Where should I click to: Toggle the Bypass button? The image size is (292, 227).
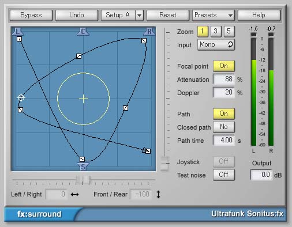(x=31, y=15)
